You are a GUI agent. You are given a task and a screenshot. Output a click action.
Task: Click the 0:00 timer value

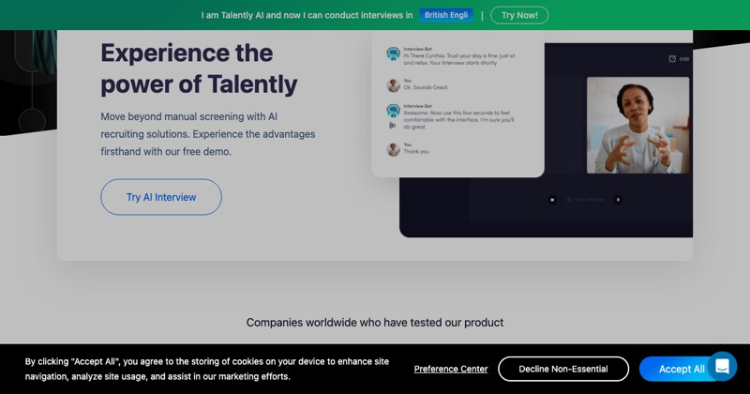[684, 59]
